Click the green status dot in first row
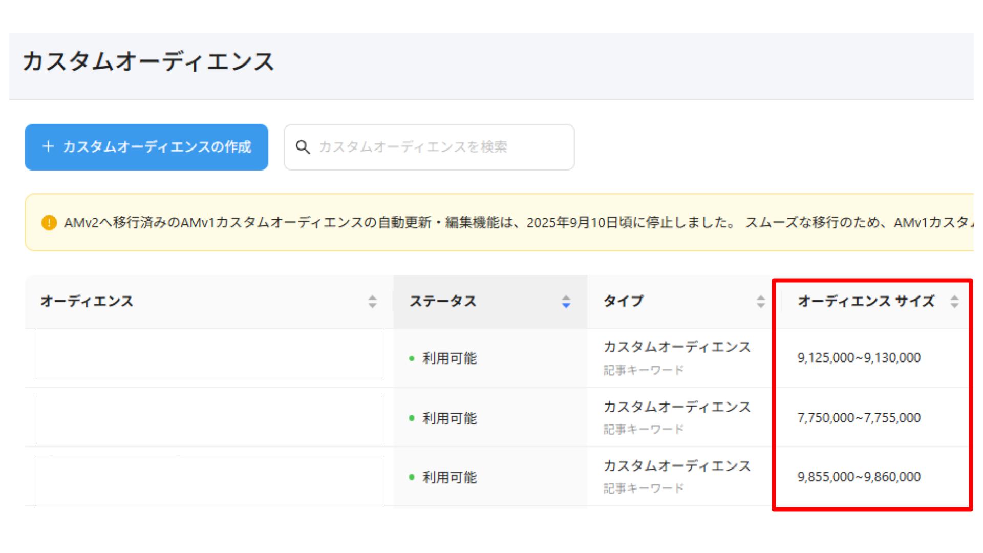983x553 pixels. (412, 358)
